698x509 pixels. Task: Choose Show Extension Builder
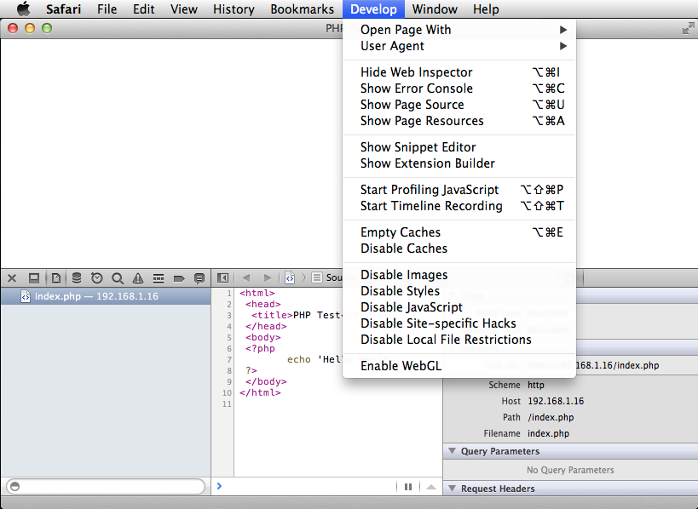[x=459, y=163]
